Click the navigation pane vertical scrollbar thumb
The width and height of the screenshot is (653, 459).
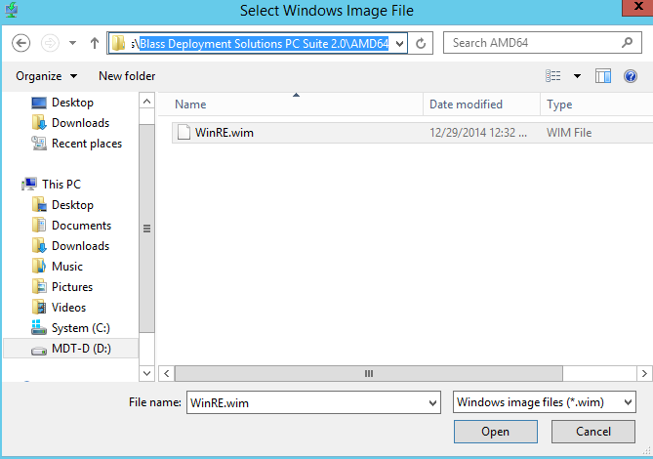146,229
